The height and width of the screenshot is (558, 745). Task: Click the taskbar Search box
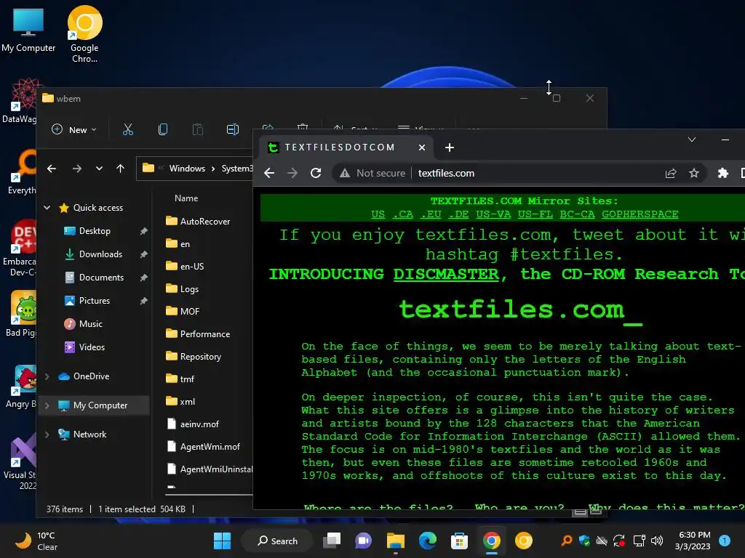pyautogui.click(x=278, y=541)
